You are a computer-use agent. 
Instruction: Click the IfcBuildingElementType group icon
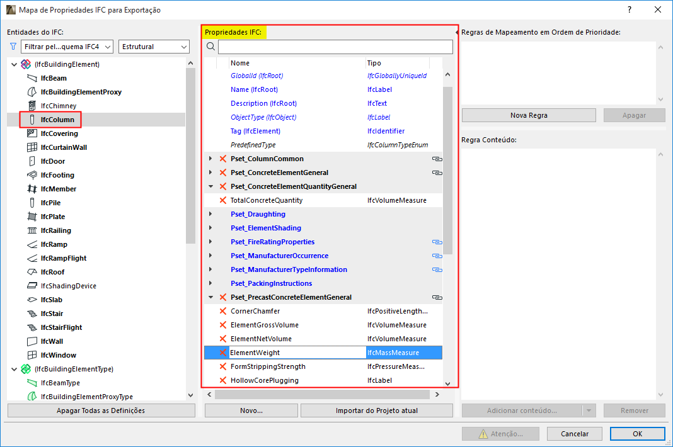coord(26,369)
